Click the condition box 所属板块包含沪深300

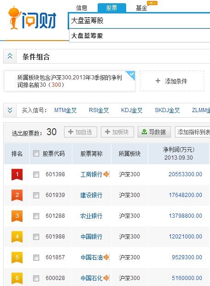pyautogui.click(x=70, y=81)
